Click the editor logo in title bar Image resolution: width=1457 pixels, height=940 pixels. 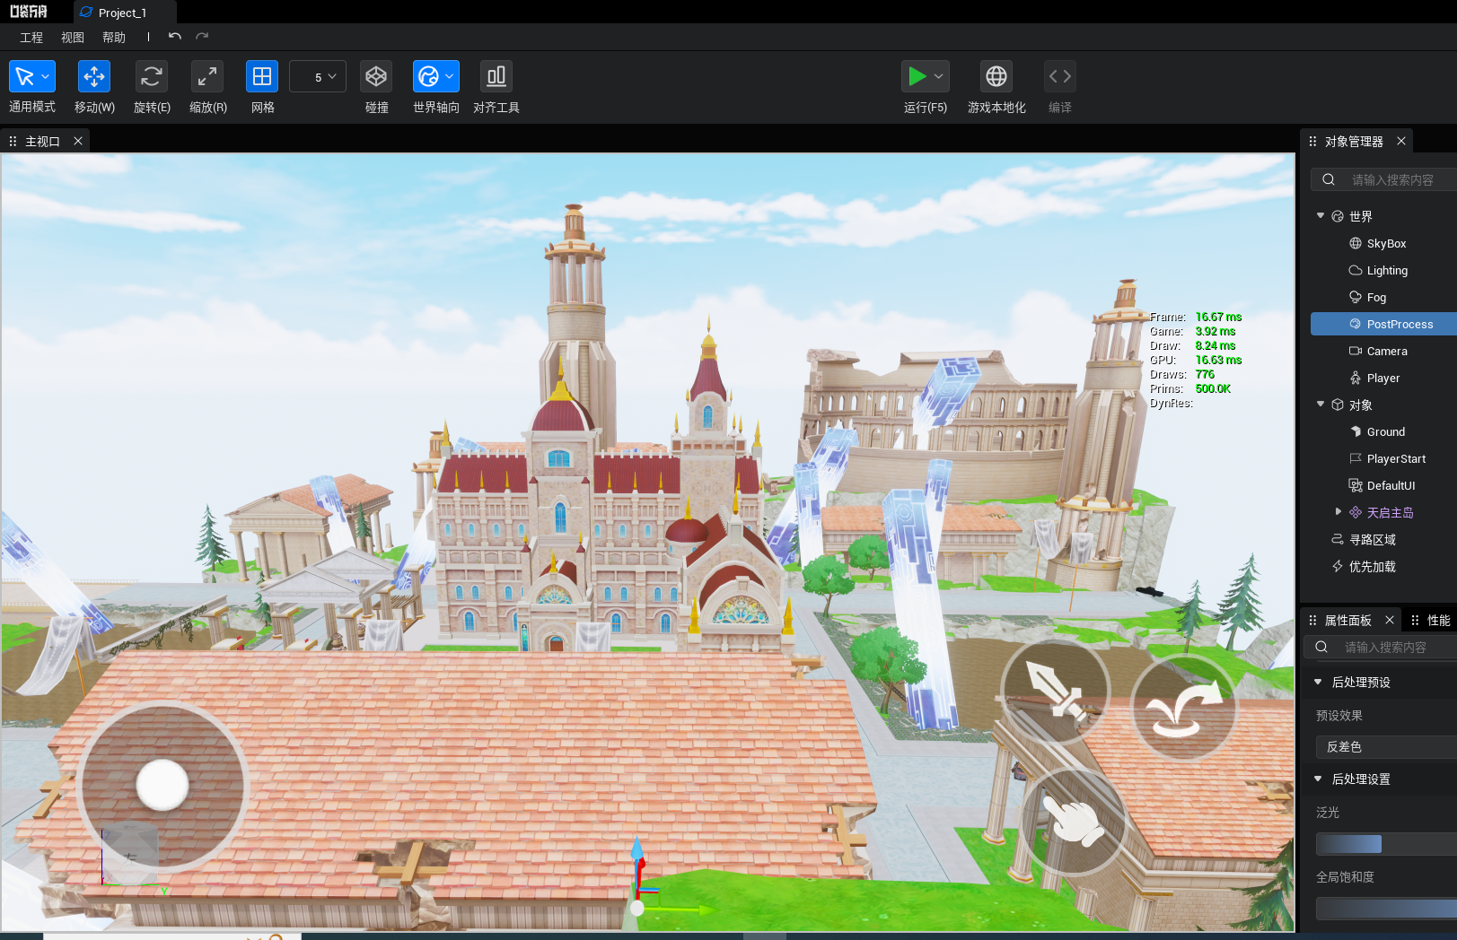click(29, 12)
